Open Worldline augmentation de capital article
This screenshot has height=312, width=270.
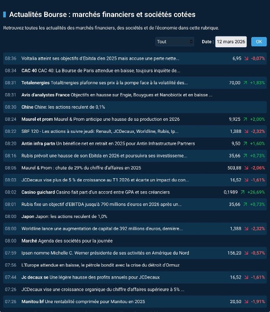coord(102,229)
